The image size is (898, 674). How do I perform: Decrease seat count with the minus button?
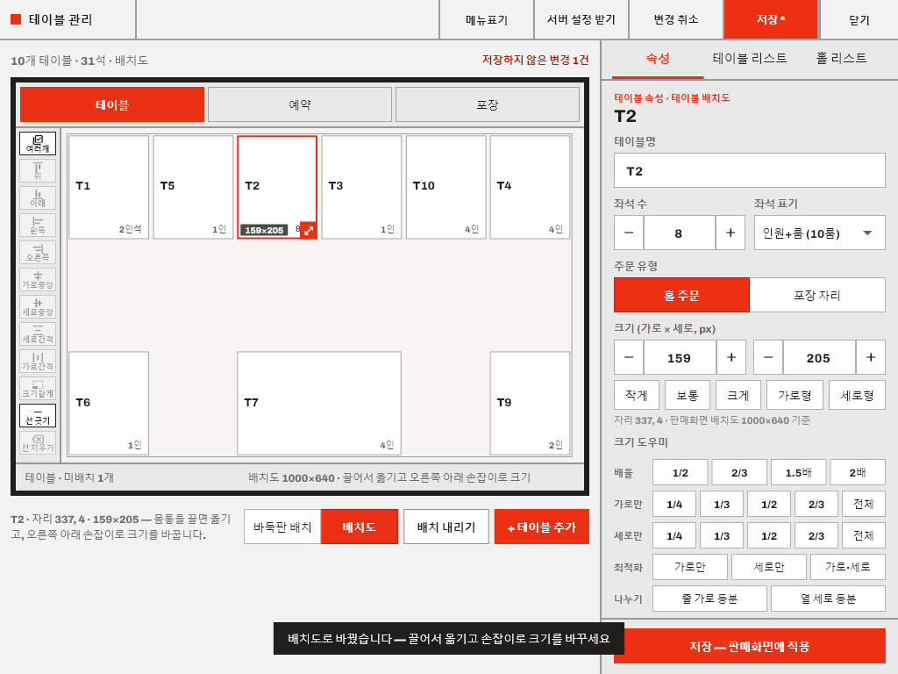click(x=629, y=233)
